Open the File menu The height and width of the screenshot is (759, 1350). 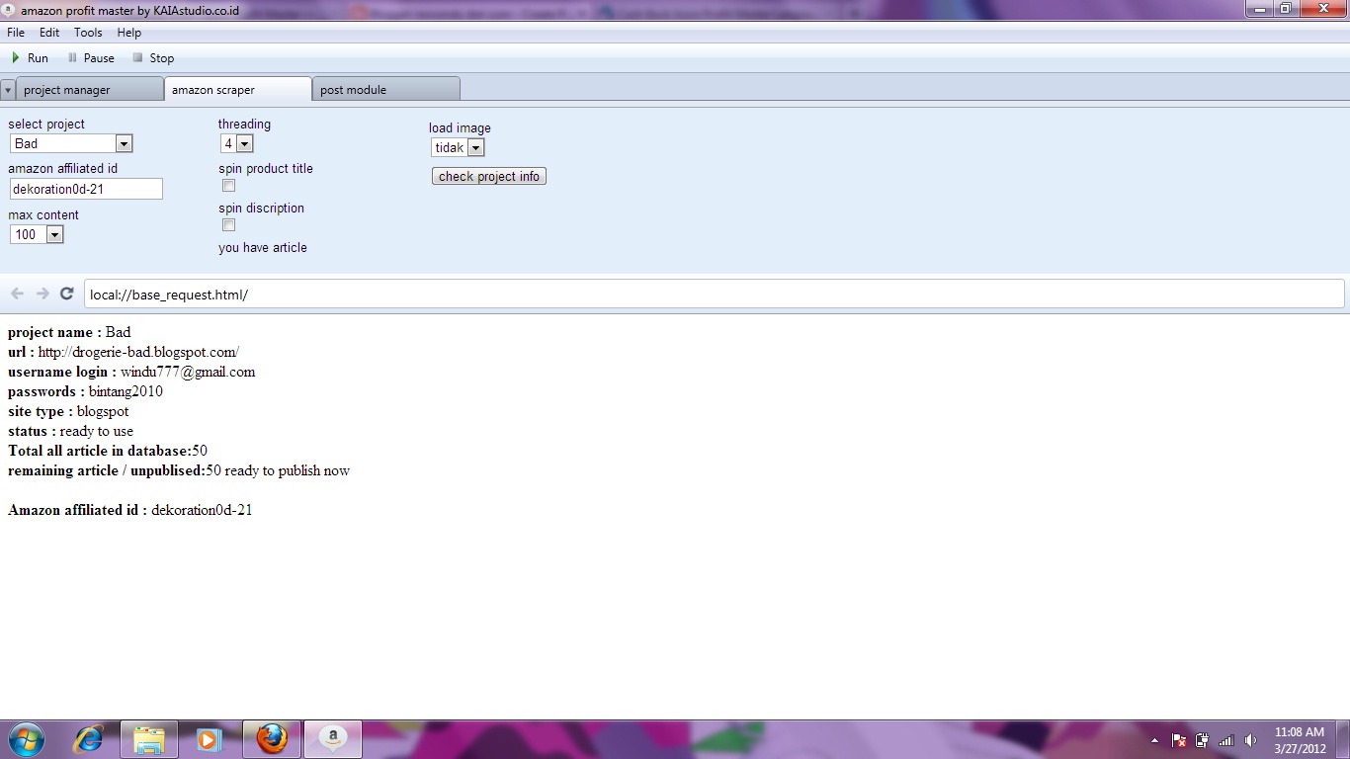pos(16,33)
